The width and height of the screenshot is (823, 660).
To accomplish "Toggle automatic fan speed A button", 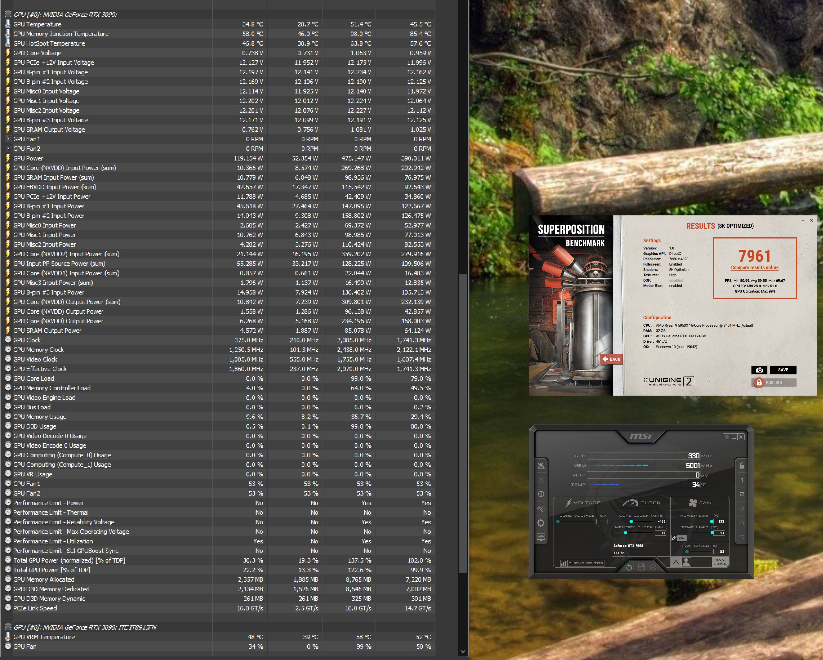I will coord(676,562).
